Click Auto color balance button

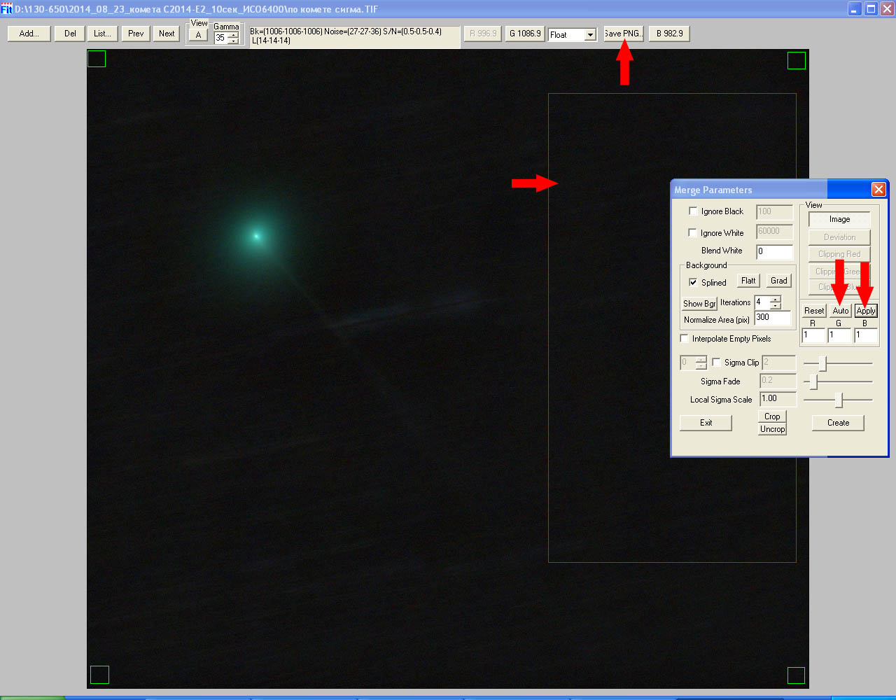pyautogui.click(x=840, y=311)
